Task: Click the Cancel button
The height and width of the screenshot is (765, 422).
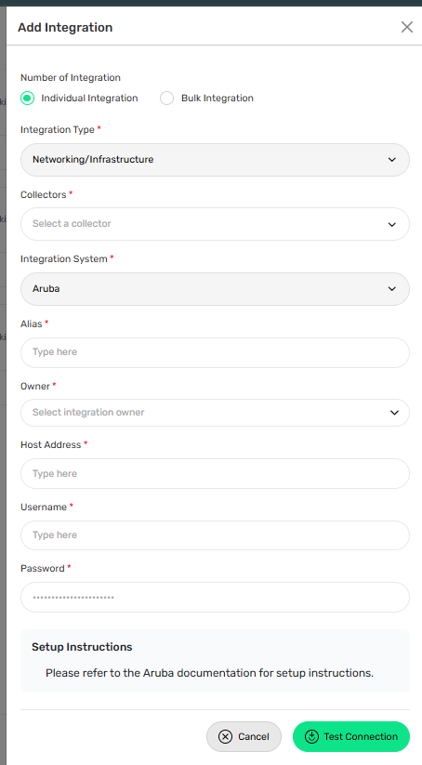Action: [x=244, y=736]
